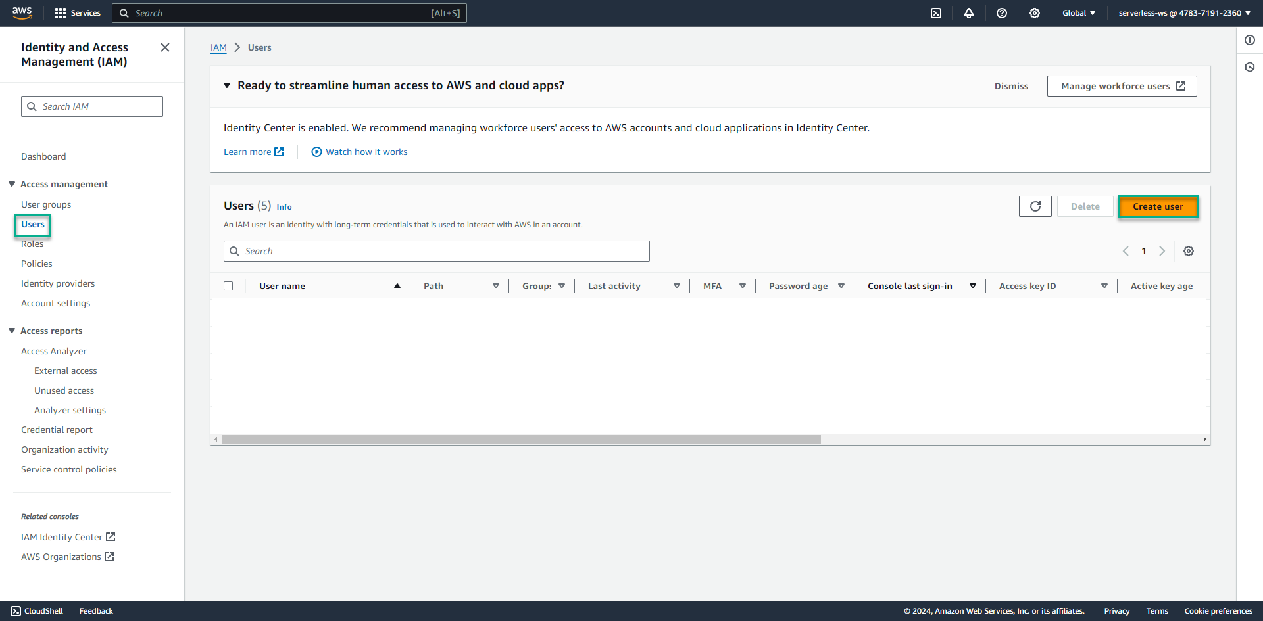This screenshot has height=621, width=1263.
Task: Click the Watch how it works play icon
Action: tap(316, 152)
